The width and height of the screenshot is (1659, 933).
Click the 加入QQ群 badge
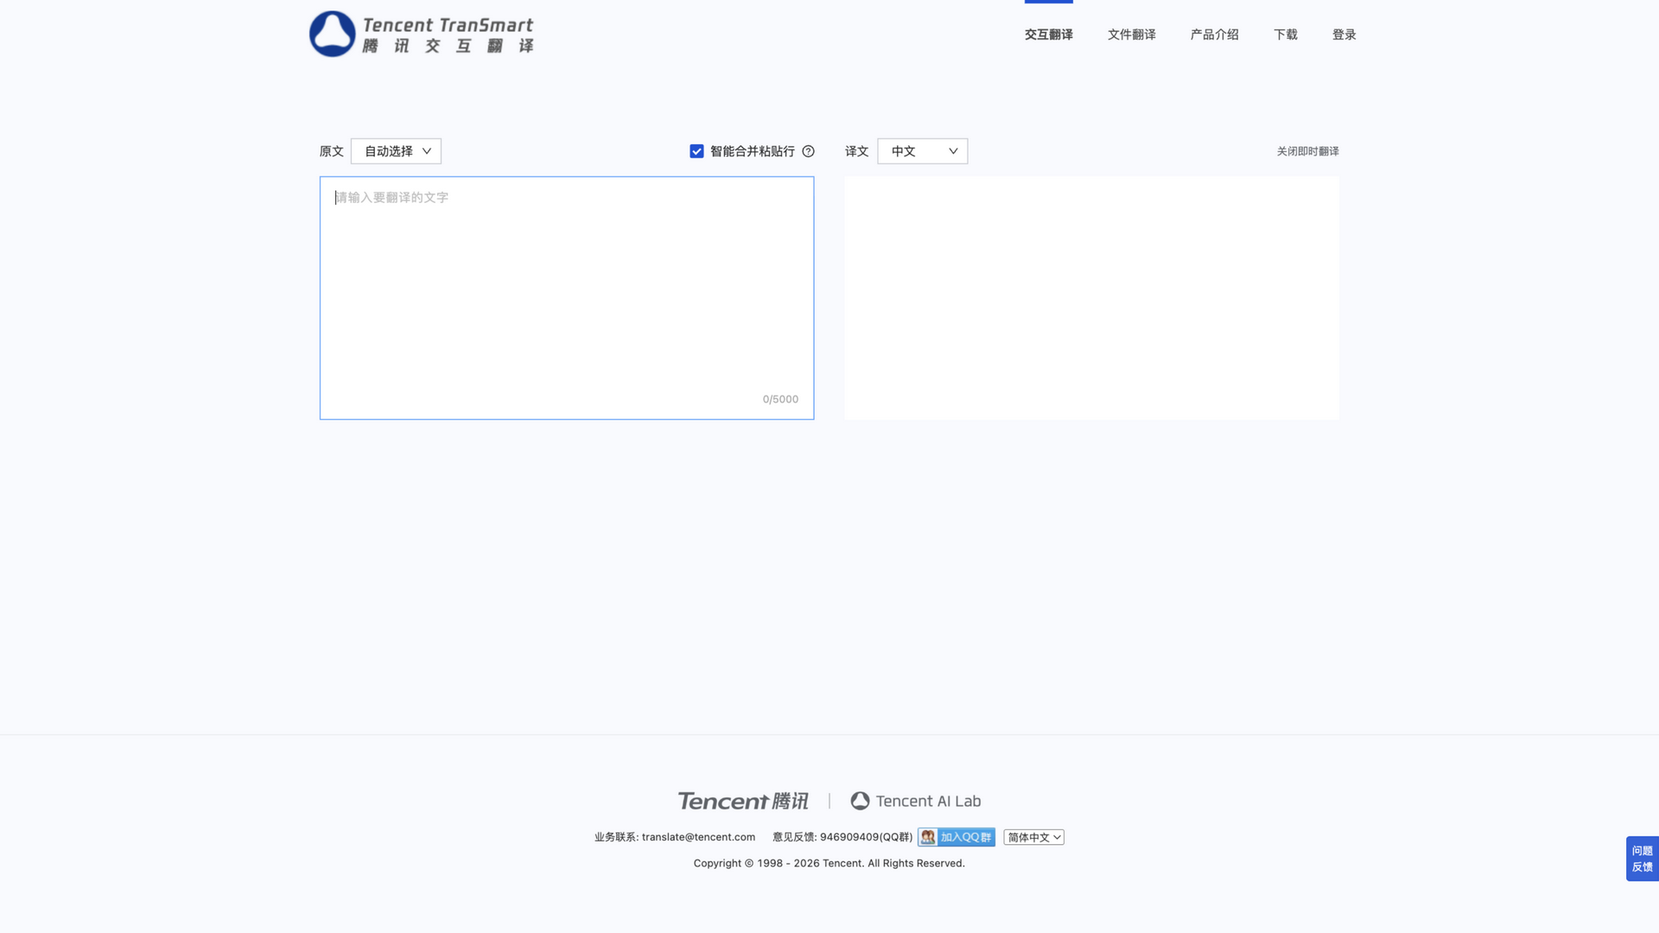point(957,837)
